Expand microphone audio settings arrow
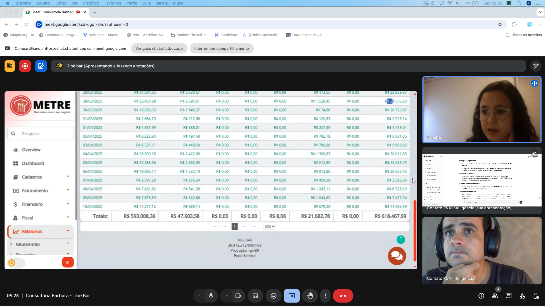 (x=199, y=296)
